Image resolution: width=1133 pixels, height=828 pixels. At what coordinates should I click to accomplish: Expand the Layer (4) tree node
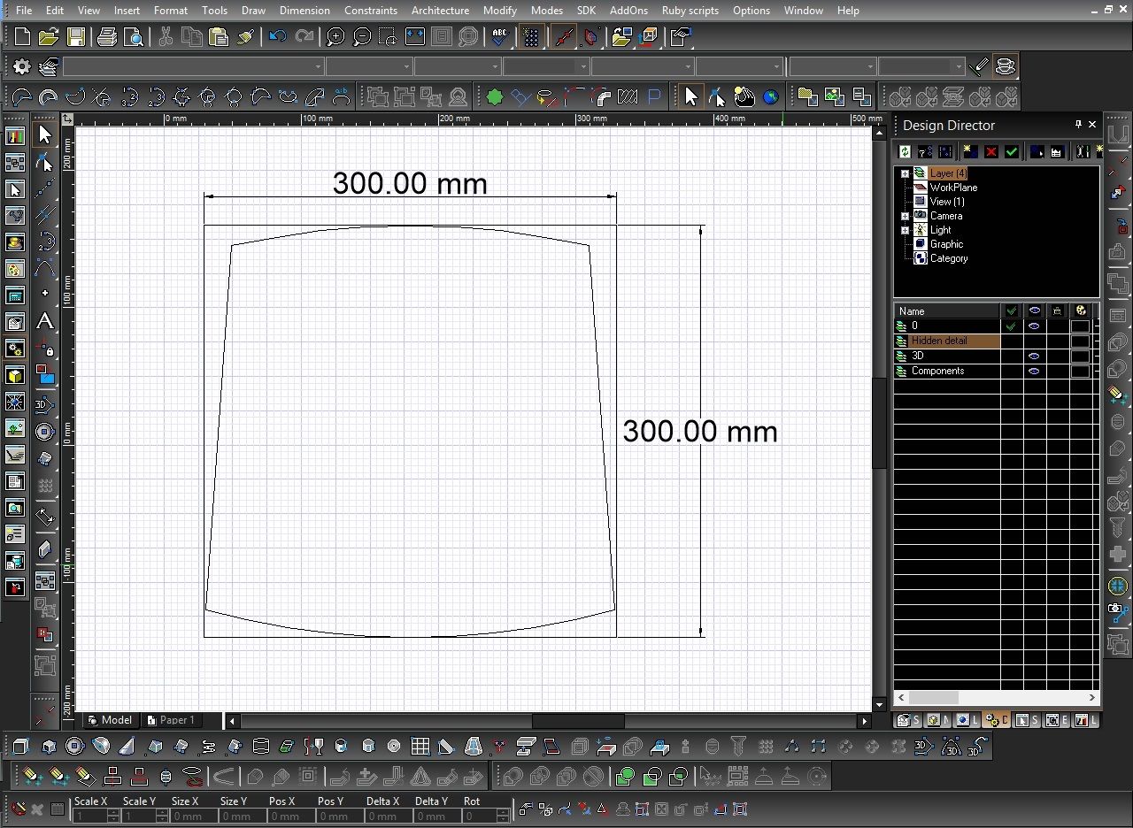[x=905, y=173]
